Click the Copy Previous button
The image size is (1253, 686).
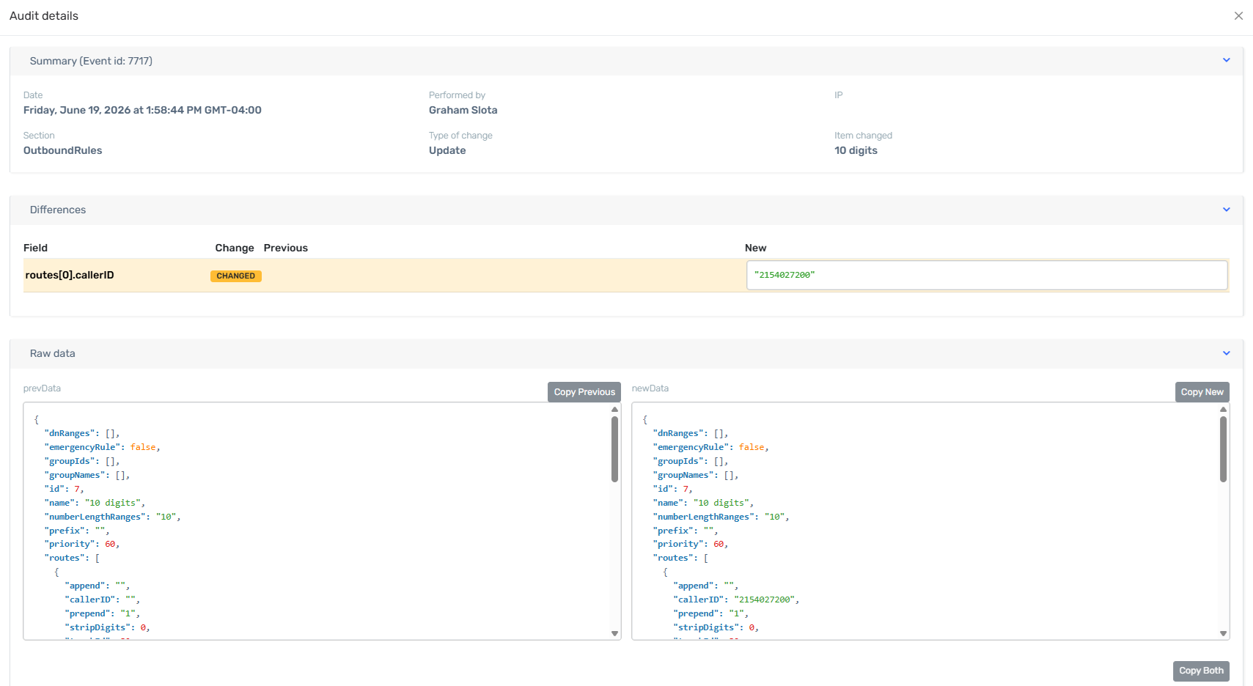click(584, 392)
